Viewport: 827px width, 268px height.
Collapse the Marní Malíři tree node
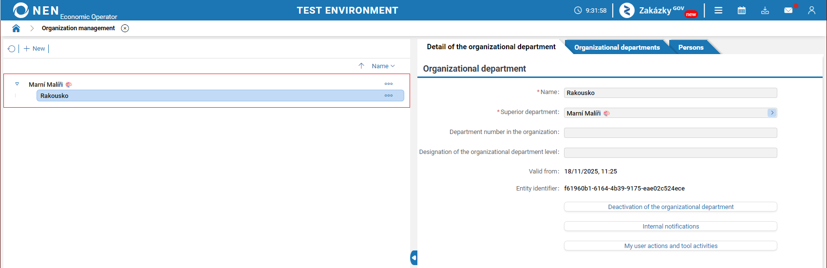coord(17,84)
